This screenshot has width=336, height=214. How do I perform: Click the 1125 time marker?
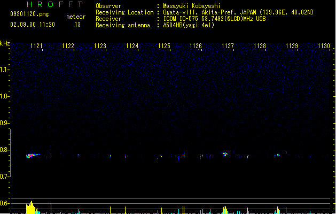(x=164, y=46)
